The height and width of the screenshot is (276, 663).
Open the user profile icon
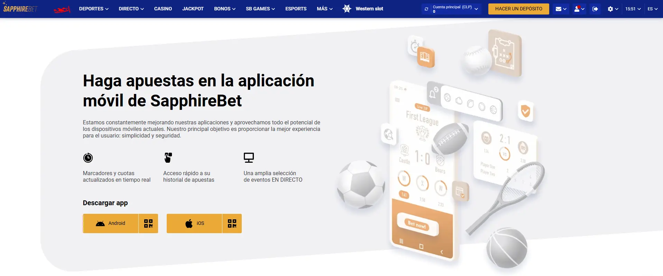point(577,9)
